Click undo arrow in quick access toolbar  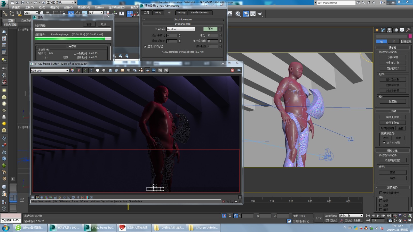(x=28, y=2)
